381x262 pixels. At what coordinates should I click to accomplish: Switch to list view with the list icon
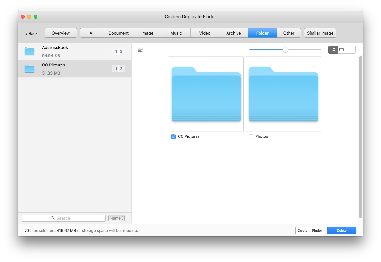click(x=351, y=49)
